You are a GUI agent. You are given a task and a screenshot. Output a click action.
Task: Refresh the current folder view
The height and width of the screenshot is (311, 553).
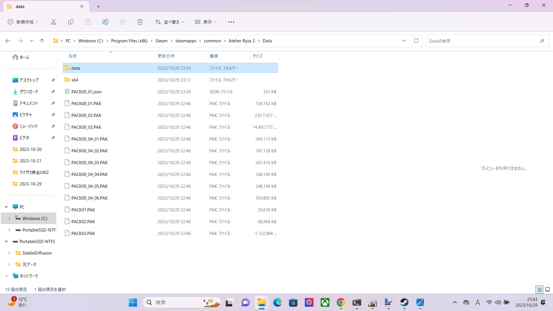pos(416,41)
